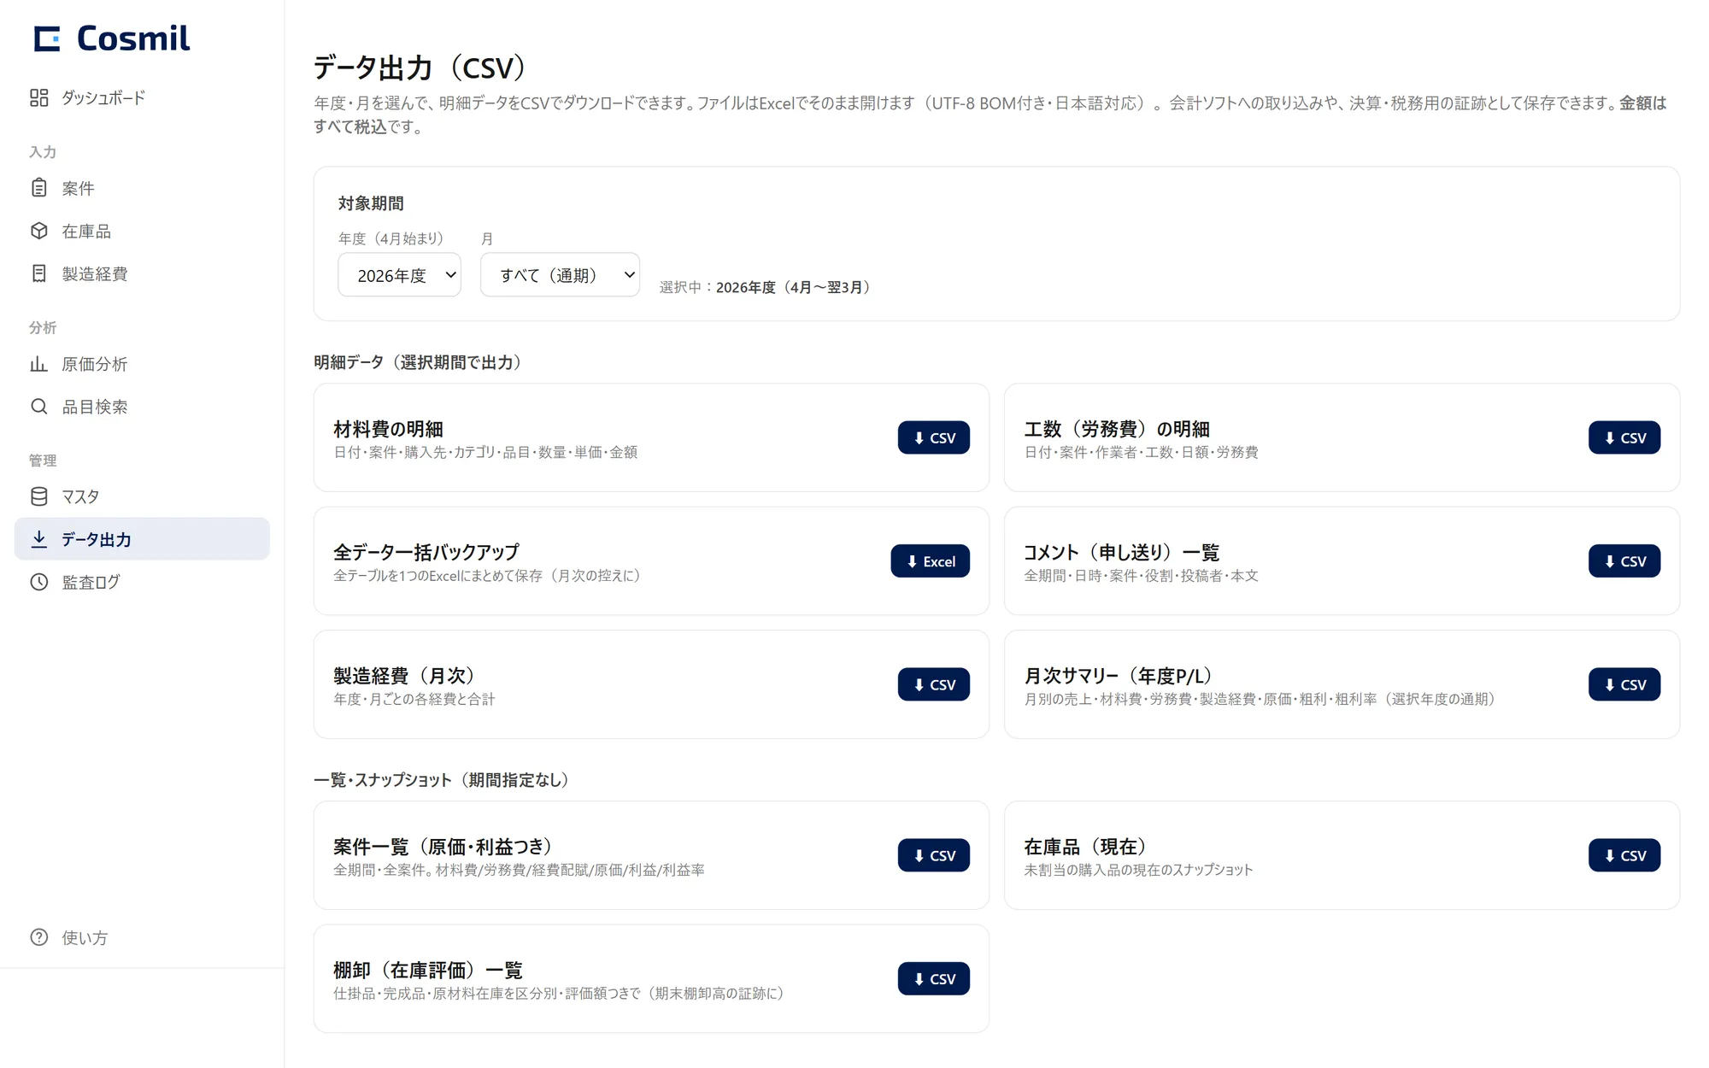This screenshot has height=1068, width=1709.
Task: Click the 全データ一括バックアップ card title
Action: [x=426, y=552]
